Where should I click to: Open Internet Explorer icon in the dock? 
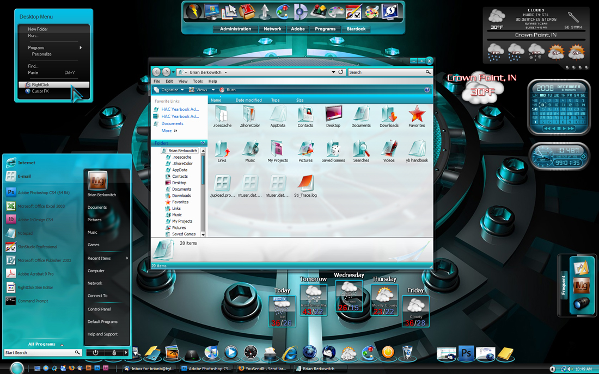[x=290, y=353]
